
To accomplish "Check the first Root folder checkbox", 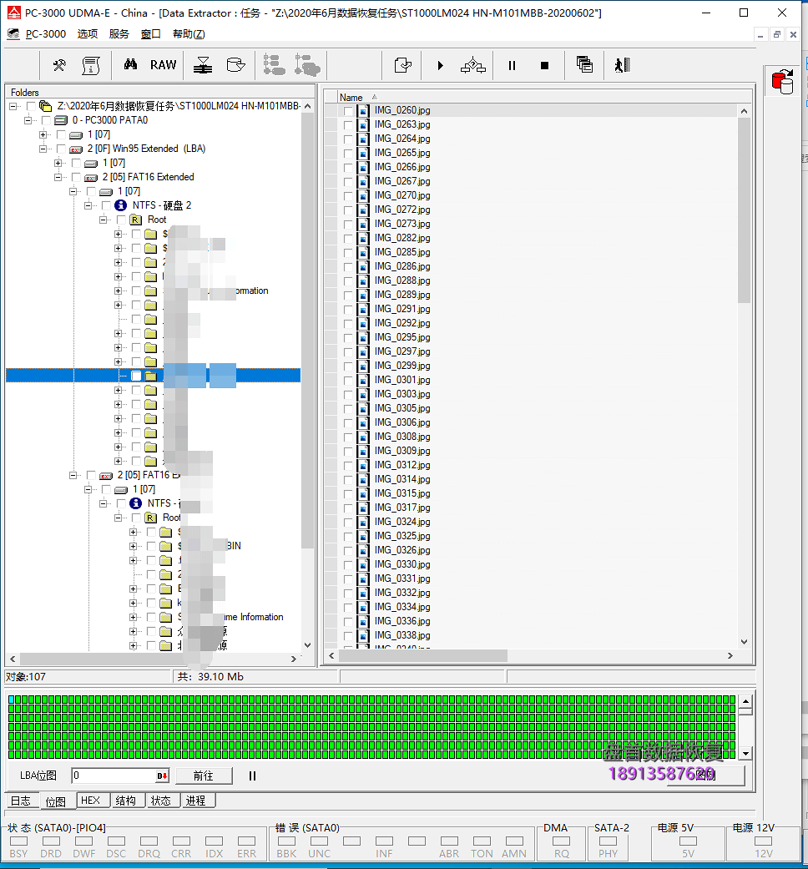I will tap(121, 220).
